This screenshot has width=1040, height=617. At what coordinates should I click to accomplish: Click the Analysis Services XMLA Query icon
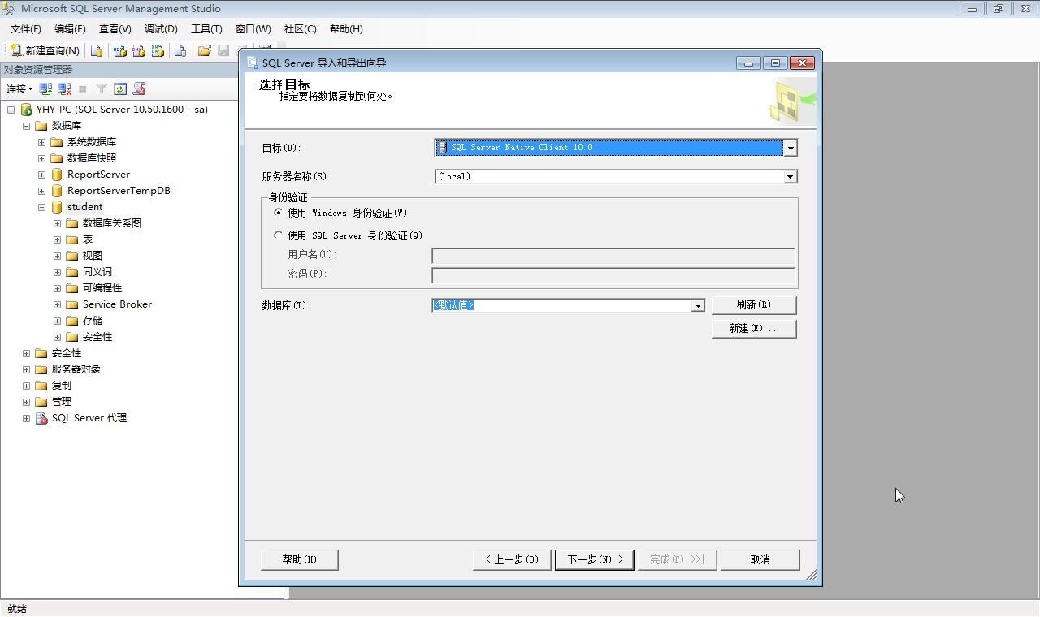[x=158, y=50]
